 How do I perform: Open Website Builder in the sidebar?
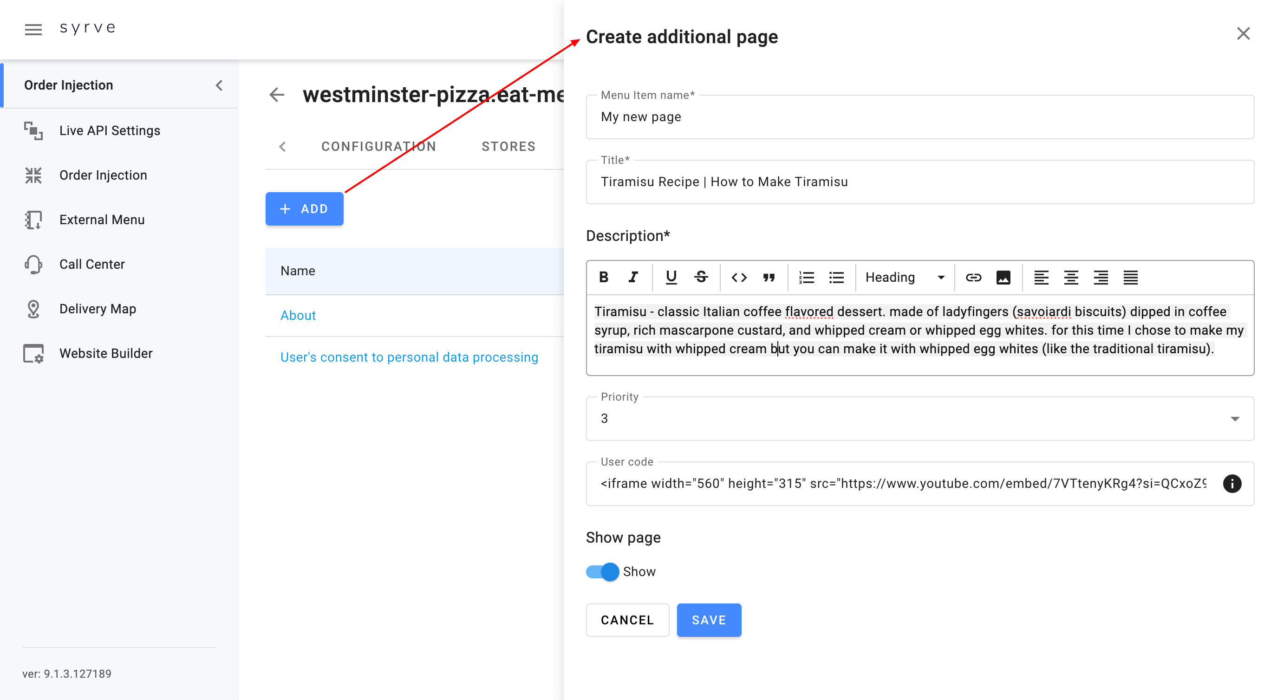[105, 353]
